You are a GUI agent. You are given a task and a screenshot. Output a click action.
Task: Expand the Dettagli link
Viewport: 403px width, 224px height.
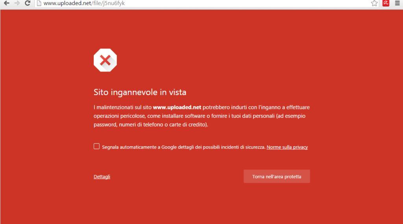(x=102, y=176)
